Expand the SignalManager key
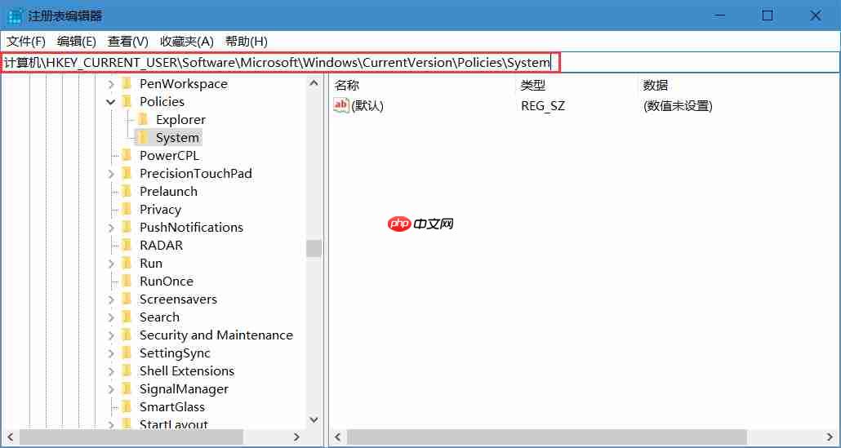Screen dimensions: 841x448 coord(111,389)
